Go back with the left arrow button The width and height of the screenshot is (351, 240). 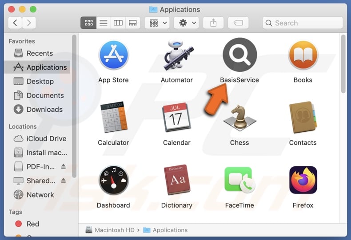[x=15, y=23]
